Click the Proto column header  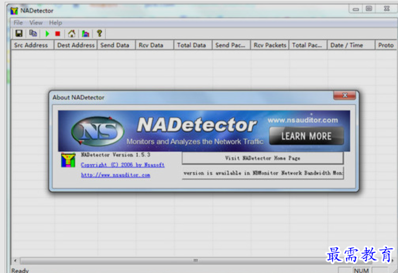pos(386,45)
